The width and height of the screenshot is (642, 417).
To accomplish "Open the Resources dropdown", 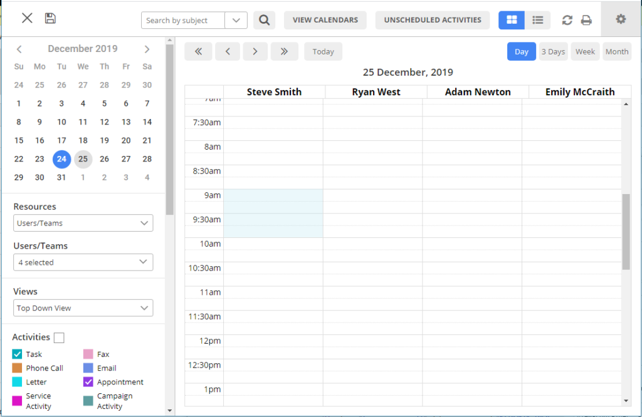I will pos(83,223).
